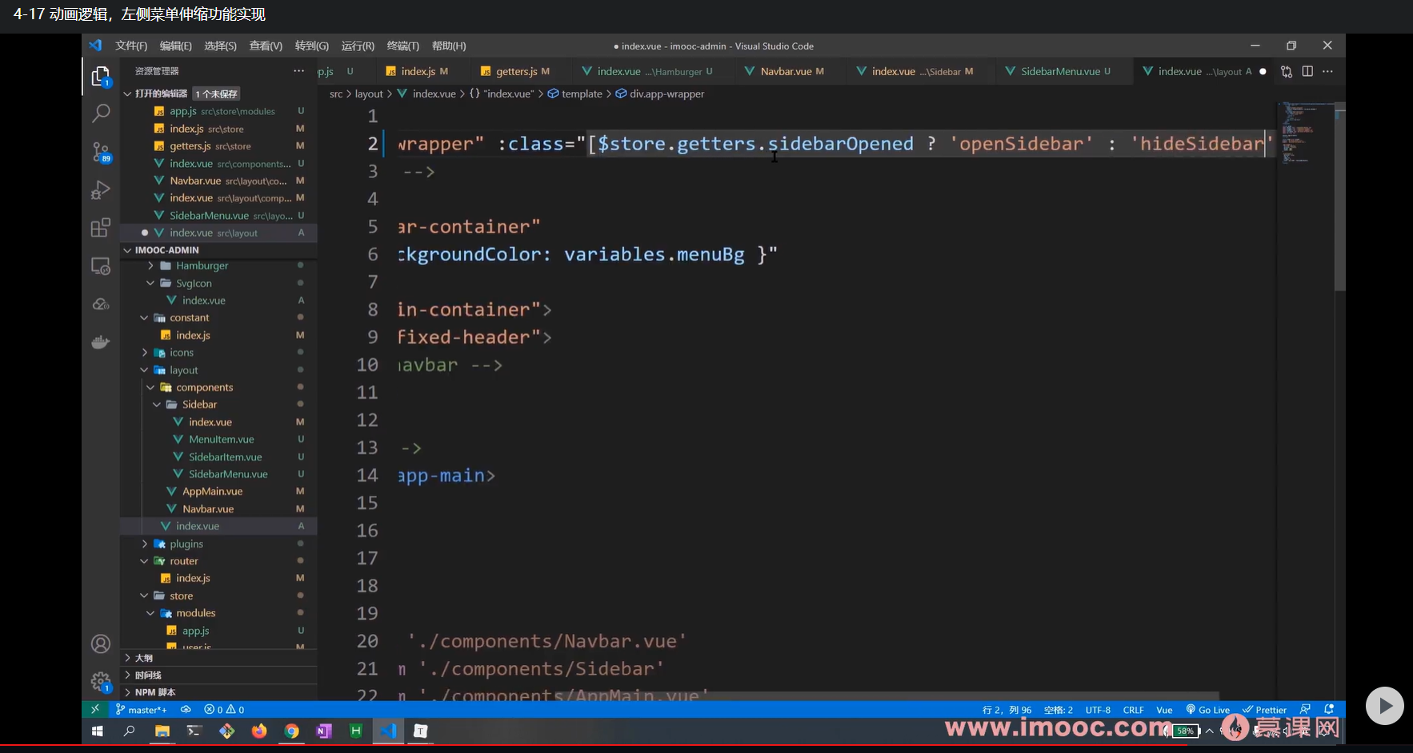Open the Manage gear icon
Image resolution: width=1413 pixels, height=753 pixels.
101,682
